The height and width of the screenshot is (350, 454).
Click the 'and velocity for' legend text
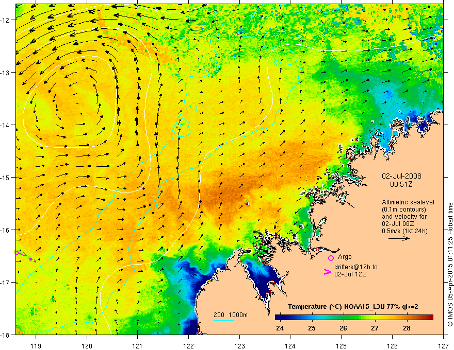[x=404, y=217]
